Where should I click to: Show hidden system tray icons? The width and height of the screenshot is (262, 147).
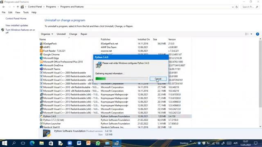(195, 143)
